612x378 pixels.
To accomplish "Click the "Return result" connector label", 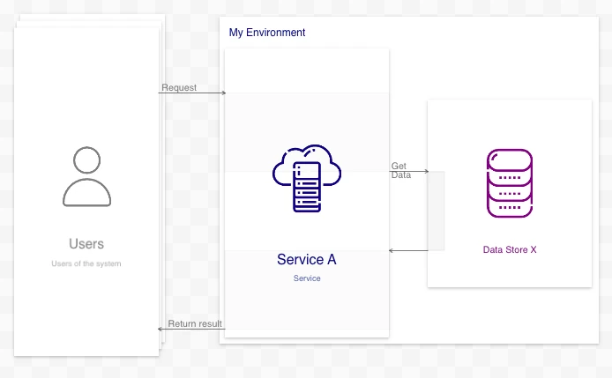I will [x=195, y=324].
